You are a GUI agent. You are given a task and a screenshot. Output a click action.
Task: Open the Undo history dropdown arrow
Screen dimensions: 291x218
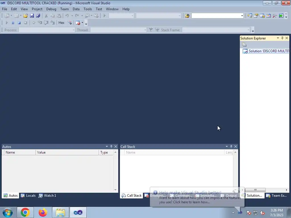(72, 16)
